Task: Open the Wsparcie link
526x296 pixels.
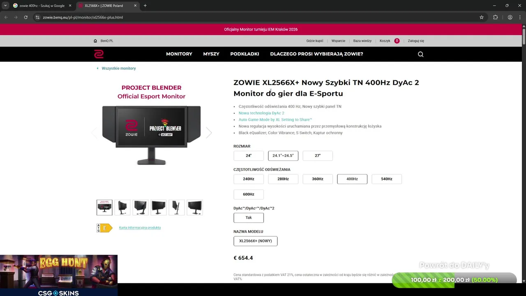Action: (x=338, y=41)
